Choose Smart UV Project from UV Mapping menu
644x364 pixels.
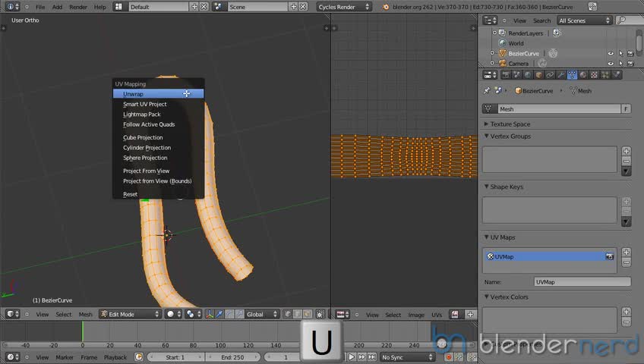click(x=144, y=104)
